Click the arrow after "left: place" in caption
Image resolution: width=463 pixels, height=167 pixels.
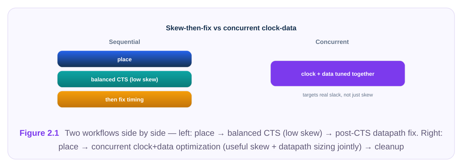pyautogui.click(x=221, y=134)
